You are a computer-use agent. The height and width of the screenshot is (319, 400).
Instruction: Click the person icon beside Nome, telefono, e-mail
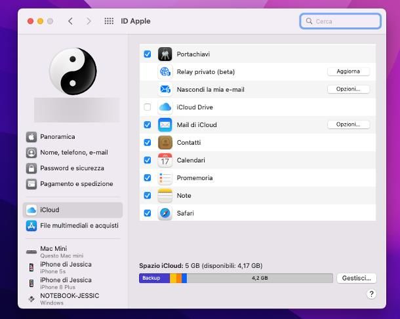[31, 153]
